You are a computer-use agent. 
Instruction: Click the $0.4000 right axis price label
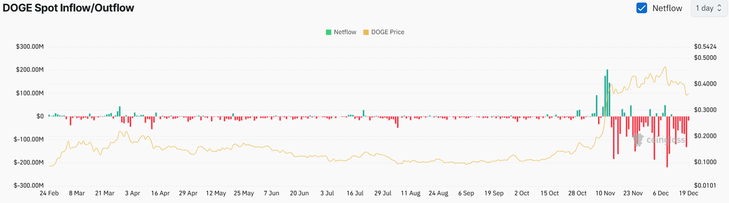coord(705,84)
